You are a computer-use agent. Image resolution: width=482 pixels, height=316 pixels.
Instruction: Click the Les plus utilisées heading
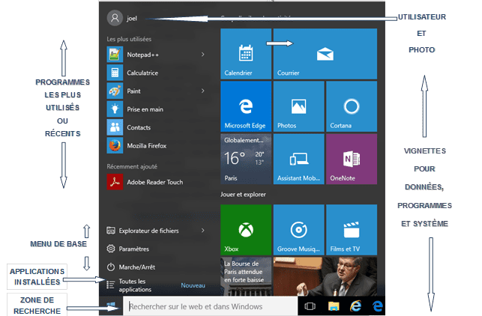(x=129, y=39)
